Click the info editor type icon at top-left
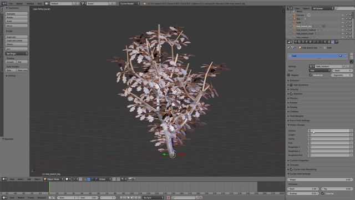Viewport: 355px width, 200px height. pyautogui.click(x=4, y=4)
